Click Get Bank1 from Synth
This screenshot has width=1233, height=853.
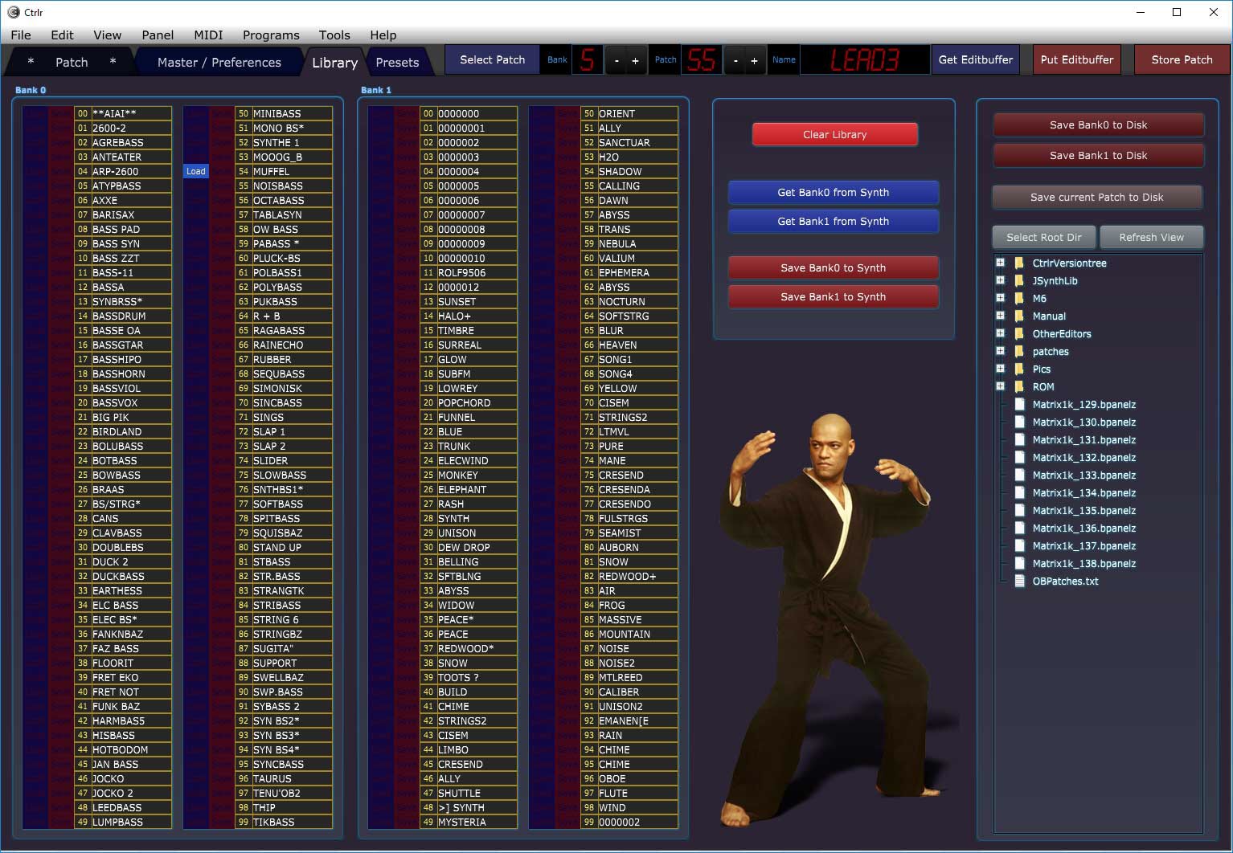pos(834,222)
